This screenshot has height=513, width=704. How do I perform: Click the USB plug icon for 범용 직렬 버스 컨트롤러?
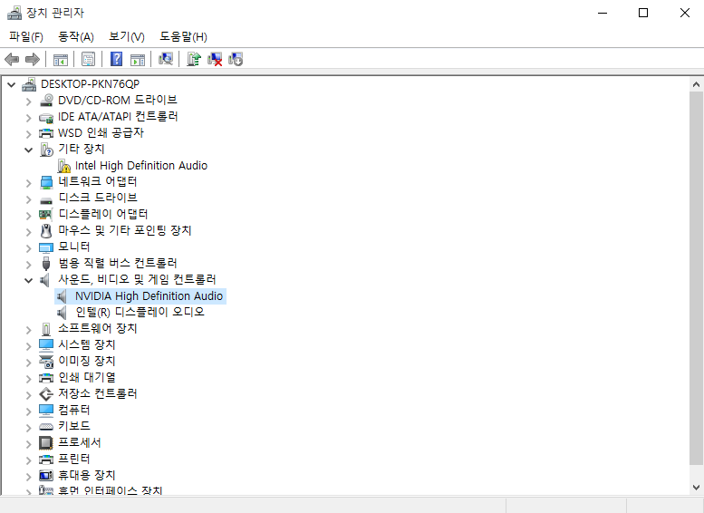pyautogui.click(x=46, y=263)
